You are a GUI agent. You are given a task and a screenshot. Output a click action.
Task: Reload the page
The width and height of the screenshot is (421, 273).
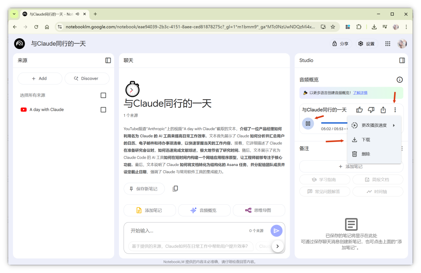click(x=36, y=27)
